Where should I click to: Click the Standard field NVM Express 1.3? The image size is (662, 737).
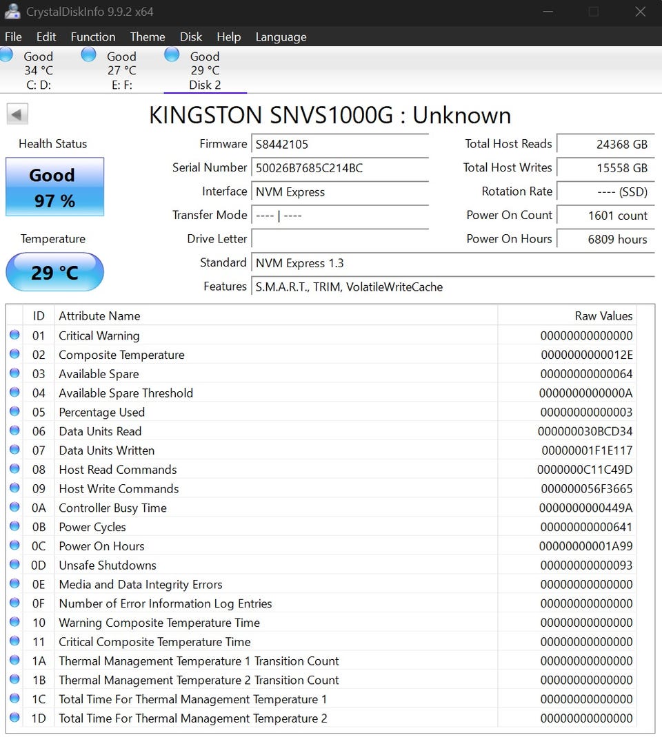point(453,262)
